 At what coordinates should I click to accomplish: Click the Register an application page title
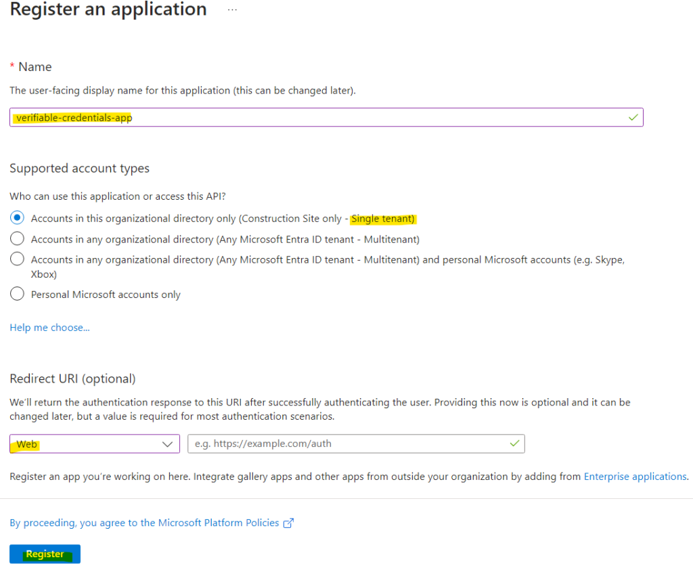point(108,9)
